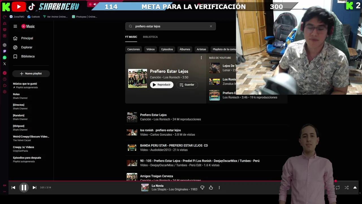This screenshot has width=362, height=204.
Task: Filter results by Artistas
Action: point(201,49)
